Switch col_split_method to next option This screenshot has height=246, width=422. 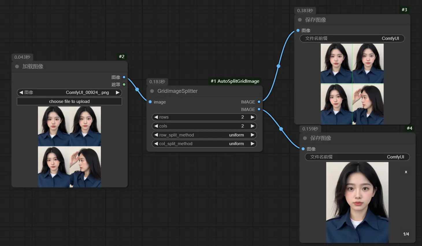(x=253, y=144)
